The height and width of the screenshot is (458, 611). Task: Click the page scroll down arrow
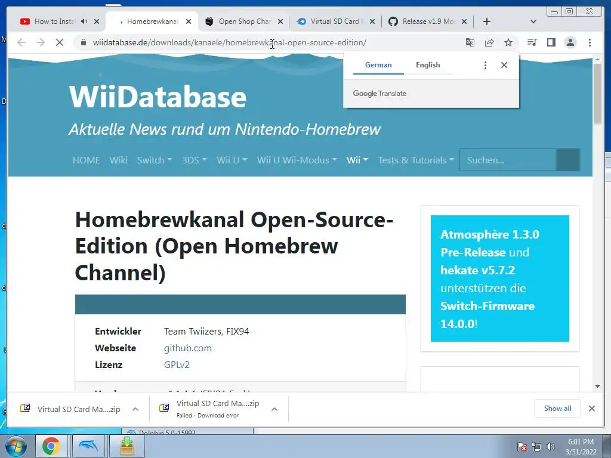click(x=598, y=386)
